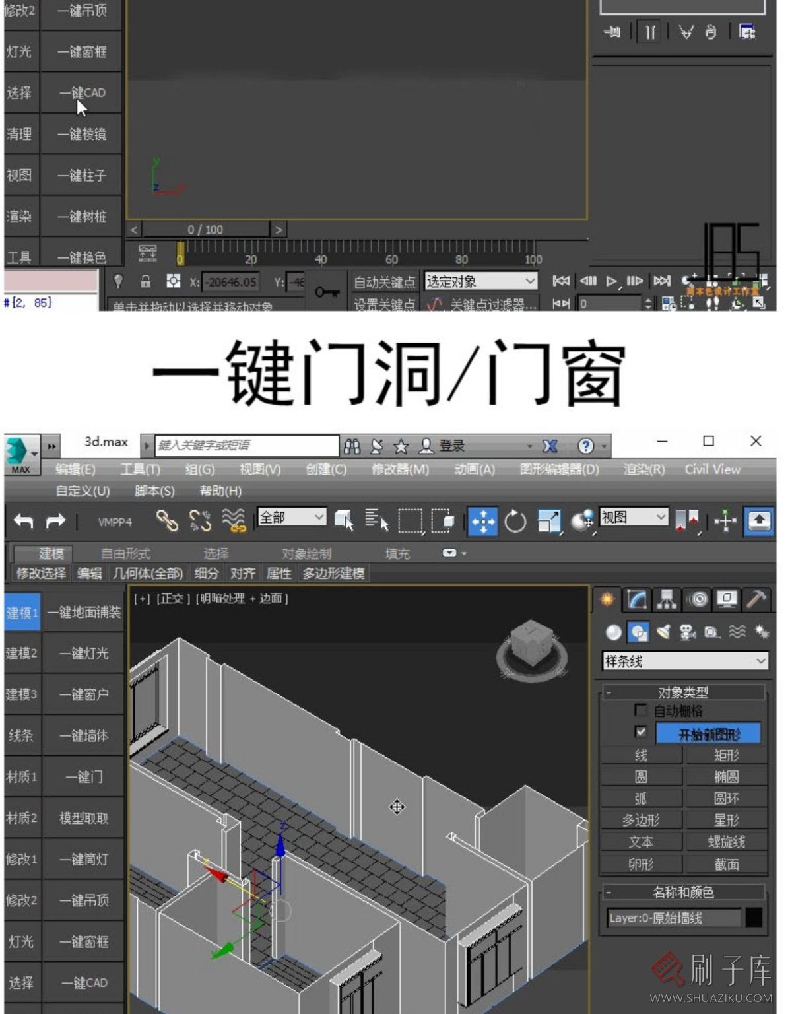This screenshot has height=1014, width=792.
Task: Open the Display panel tab
Action: pos(727,599)
